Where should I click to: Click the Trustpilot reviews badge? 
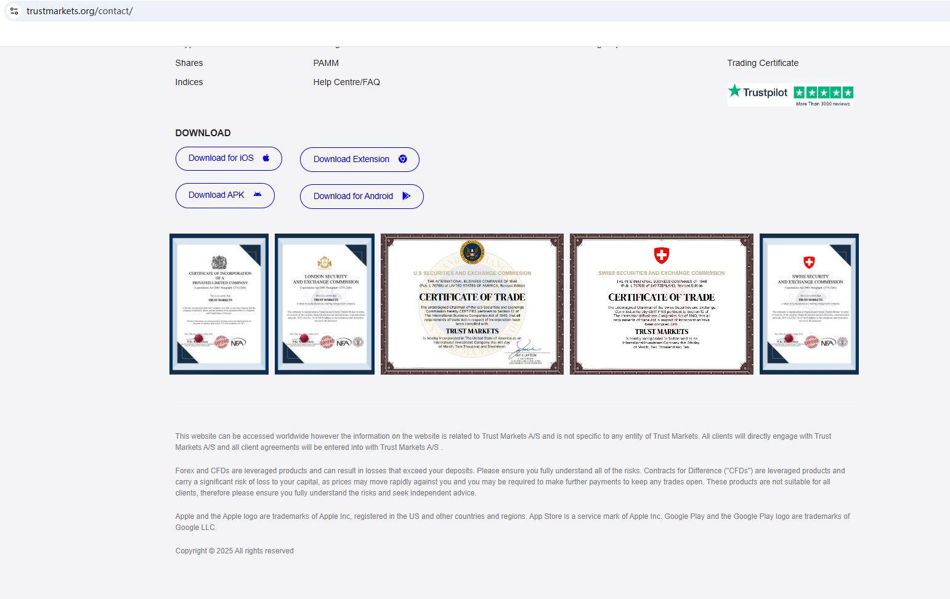791,95
